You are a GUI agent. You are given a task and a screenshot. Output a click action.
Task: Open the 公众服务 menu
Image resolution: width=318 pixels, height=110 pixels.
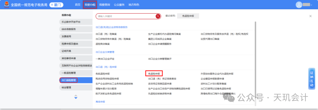pyautogui.click(x=119, y=5)
